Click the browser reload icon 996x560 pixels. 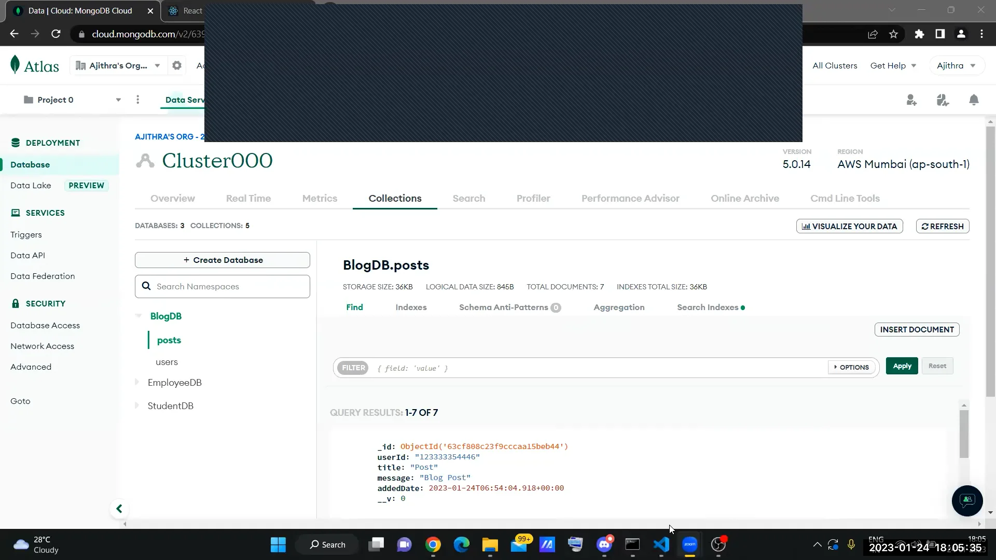point(56,34)
